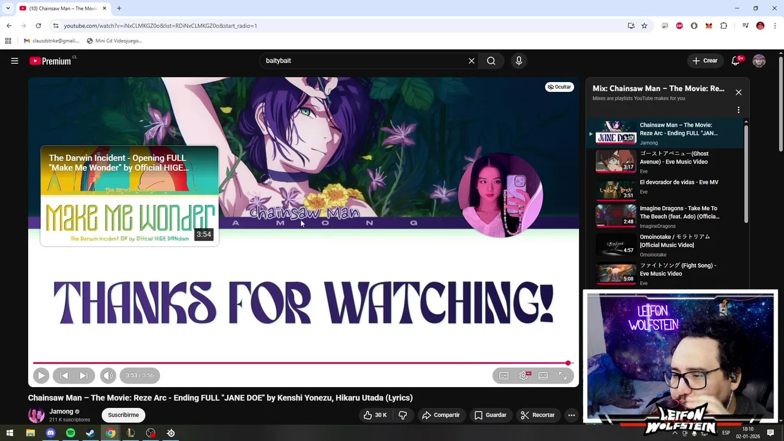784x441 pixels.
Task: Skip to the next video in the mix
Action: pos(84,375)
